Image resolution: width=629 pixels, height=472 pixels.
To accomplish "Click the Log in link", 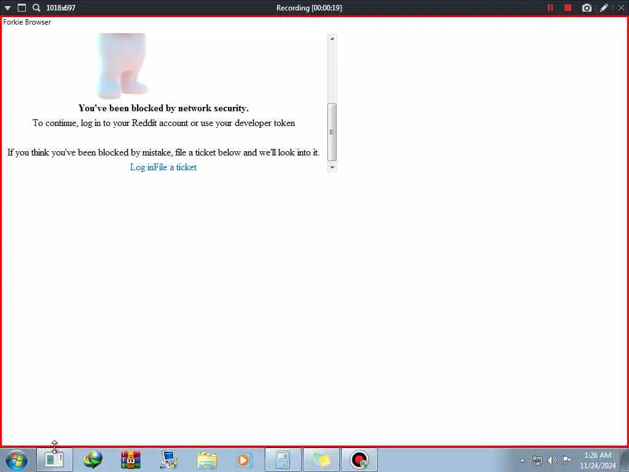I will tap(142, 167).
